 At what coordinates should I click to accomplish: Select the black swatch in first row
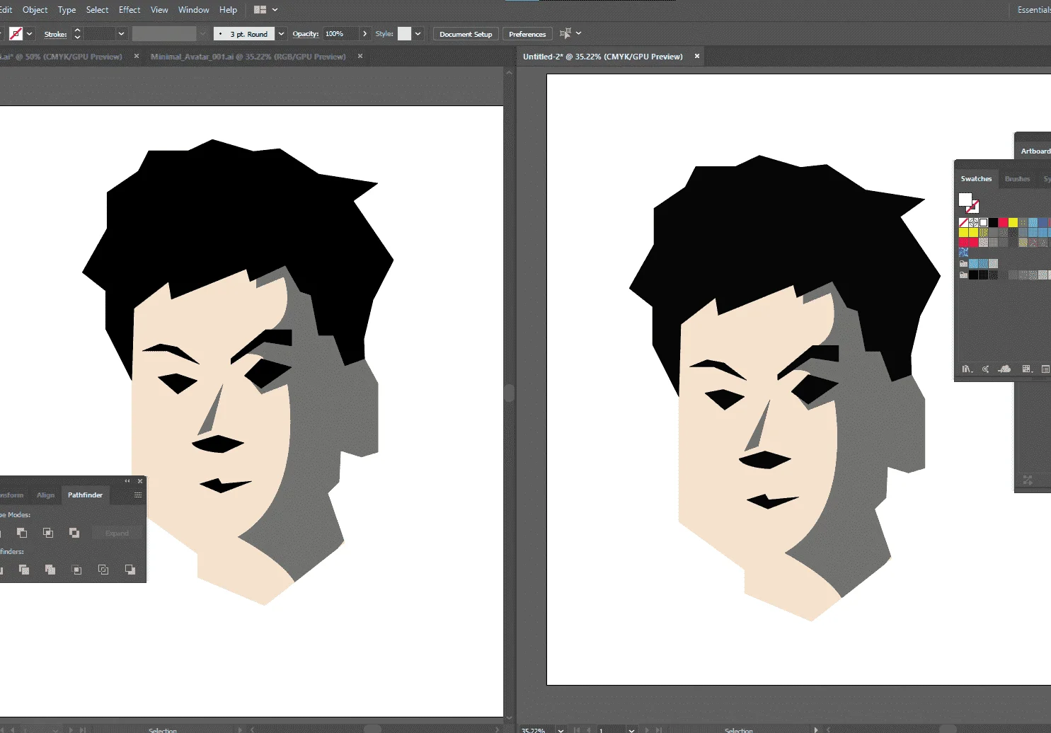pos(993,223)
